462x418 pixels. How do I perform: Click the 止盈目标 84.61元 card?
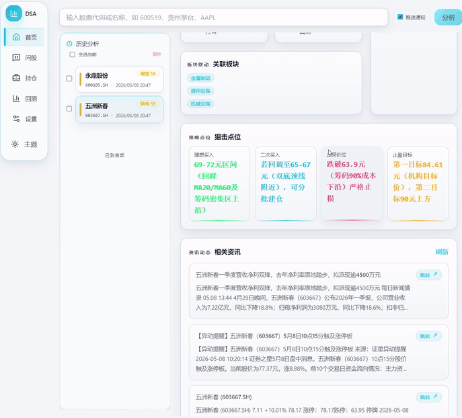(418, 183)
